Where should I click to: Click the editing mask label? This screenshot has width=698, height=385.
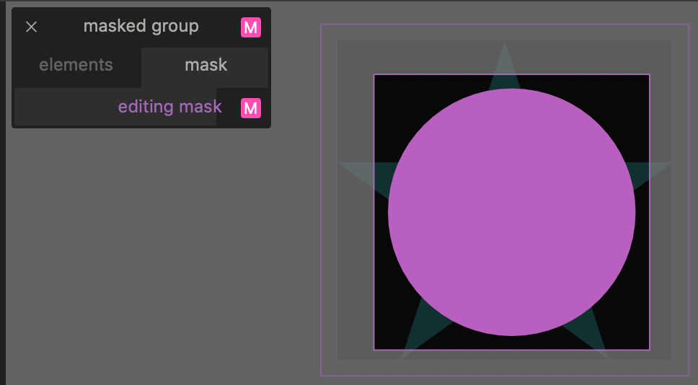169,107
